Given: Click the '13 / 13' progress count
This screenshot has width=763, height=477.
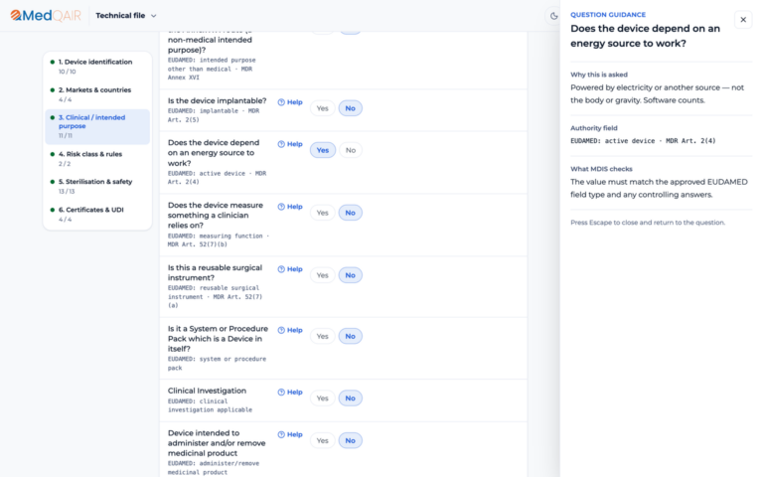Looking at the screenshot, I should click(67, 191).
